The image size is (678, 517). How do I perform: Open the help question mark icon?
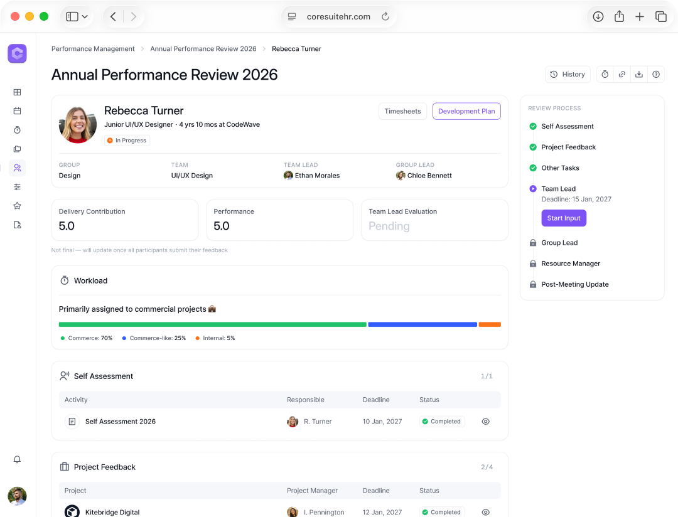(655, 75)
